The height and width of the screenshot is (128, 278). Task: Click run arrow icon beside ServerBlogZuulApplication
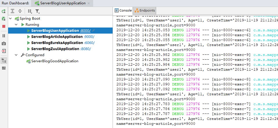(28, 49)
